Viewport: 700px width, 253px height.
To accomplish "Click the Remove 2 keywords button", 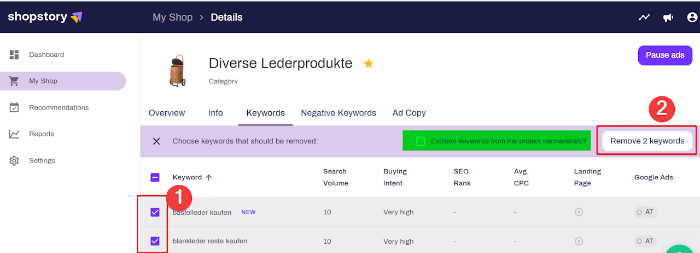I will click(647, 141).
